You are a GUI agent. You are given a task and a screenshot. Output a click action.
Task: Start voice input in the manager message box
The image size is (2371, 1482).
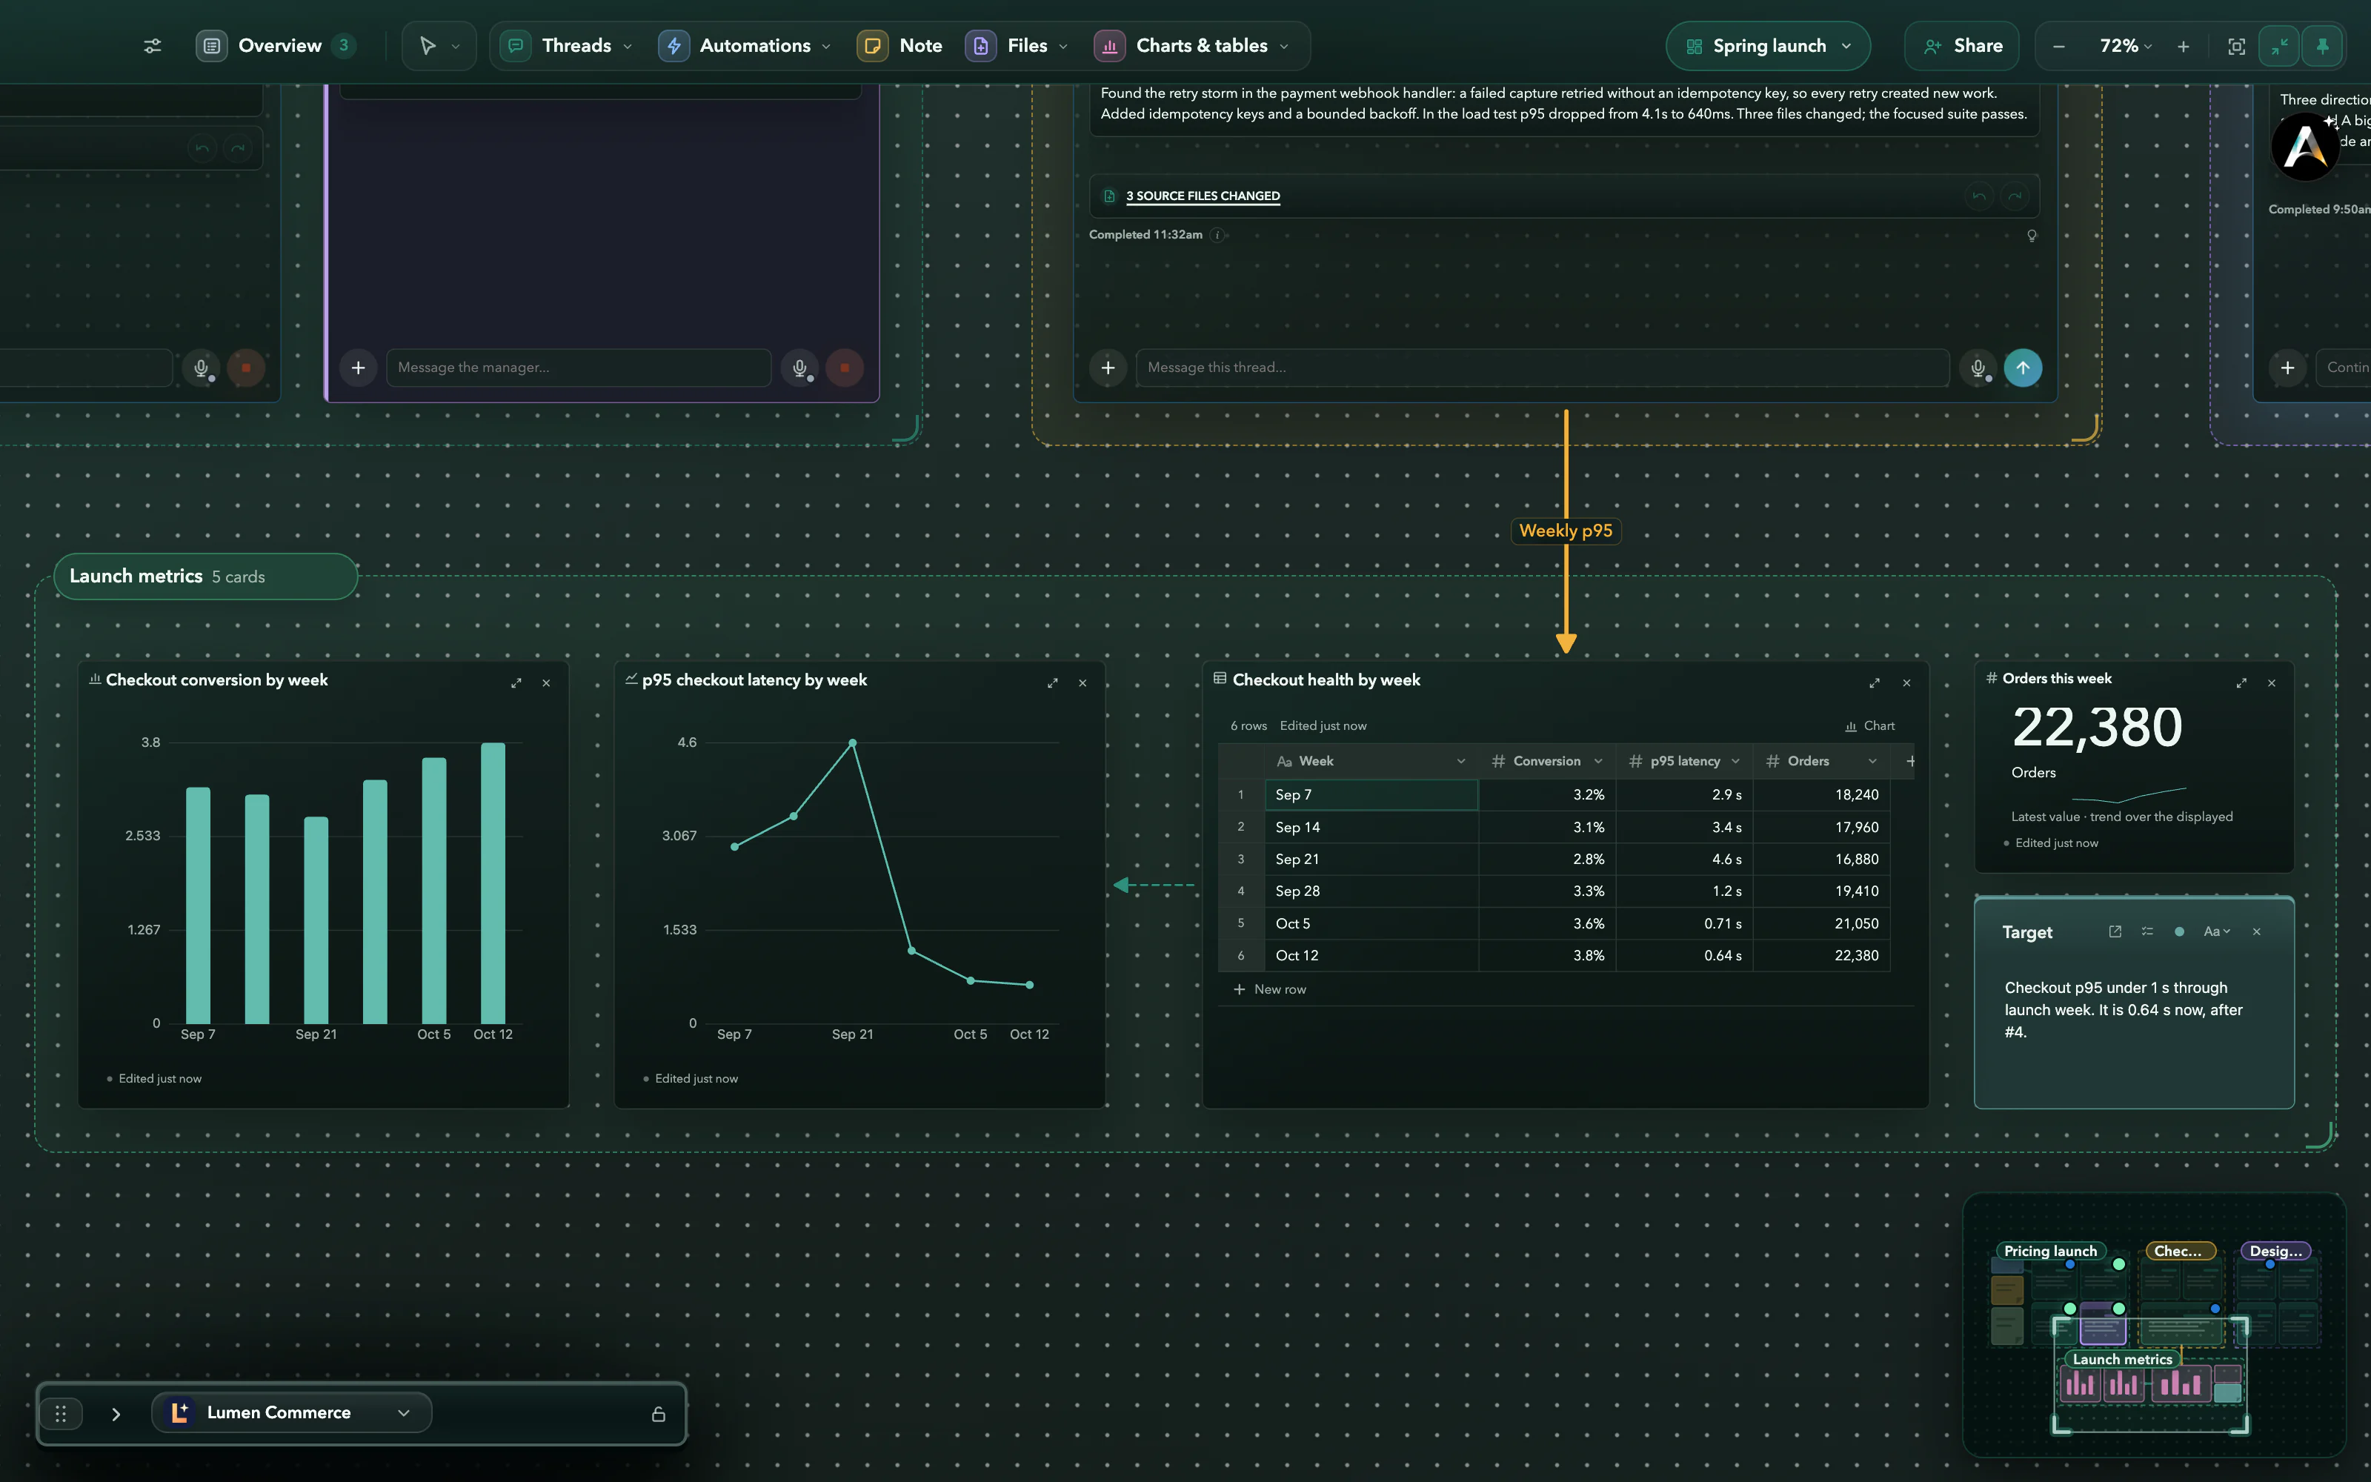click(x=799, y=368)
